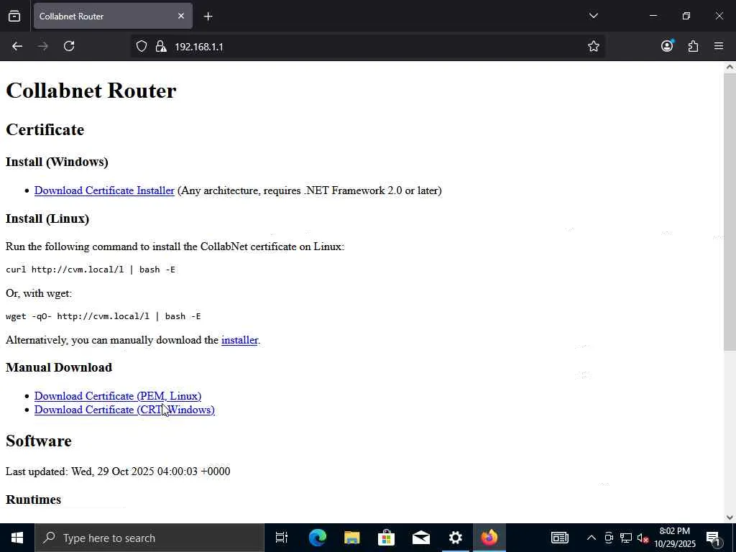Click Download Certificate Installer link
736x552 pixels.
(x=104, y=190)
